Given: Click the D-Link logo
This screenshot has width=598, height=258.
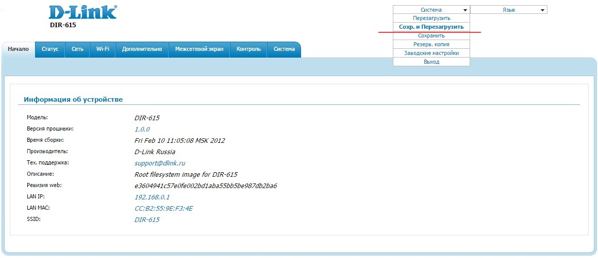Looking at the screenshot, I should click(x=83, y=12).
